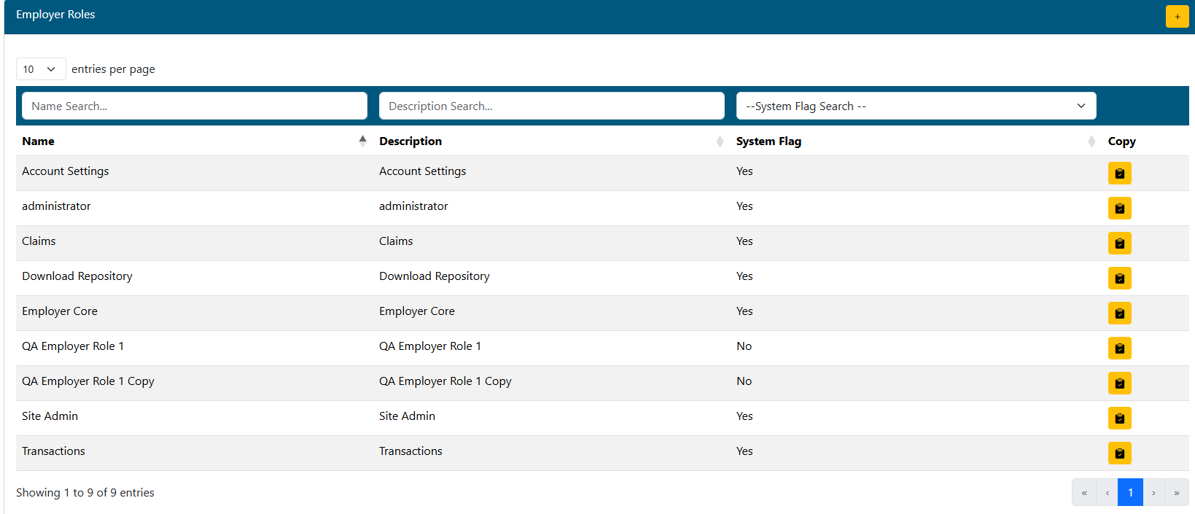Jump to the first page of results

1084,493
